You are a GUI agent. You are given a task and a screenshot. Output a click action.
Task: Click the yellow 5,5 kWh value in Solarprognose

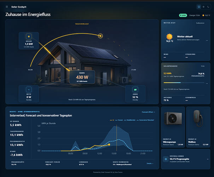pyautogui.click(x=167, y=73)
